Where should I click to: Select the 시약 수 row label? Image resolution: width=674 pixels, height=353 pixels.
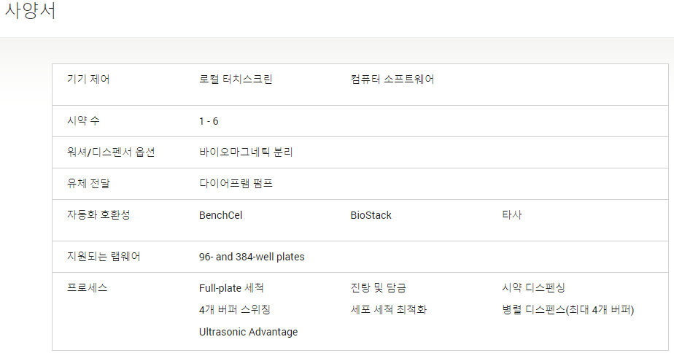(x=83, y=121)
